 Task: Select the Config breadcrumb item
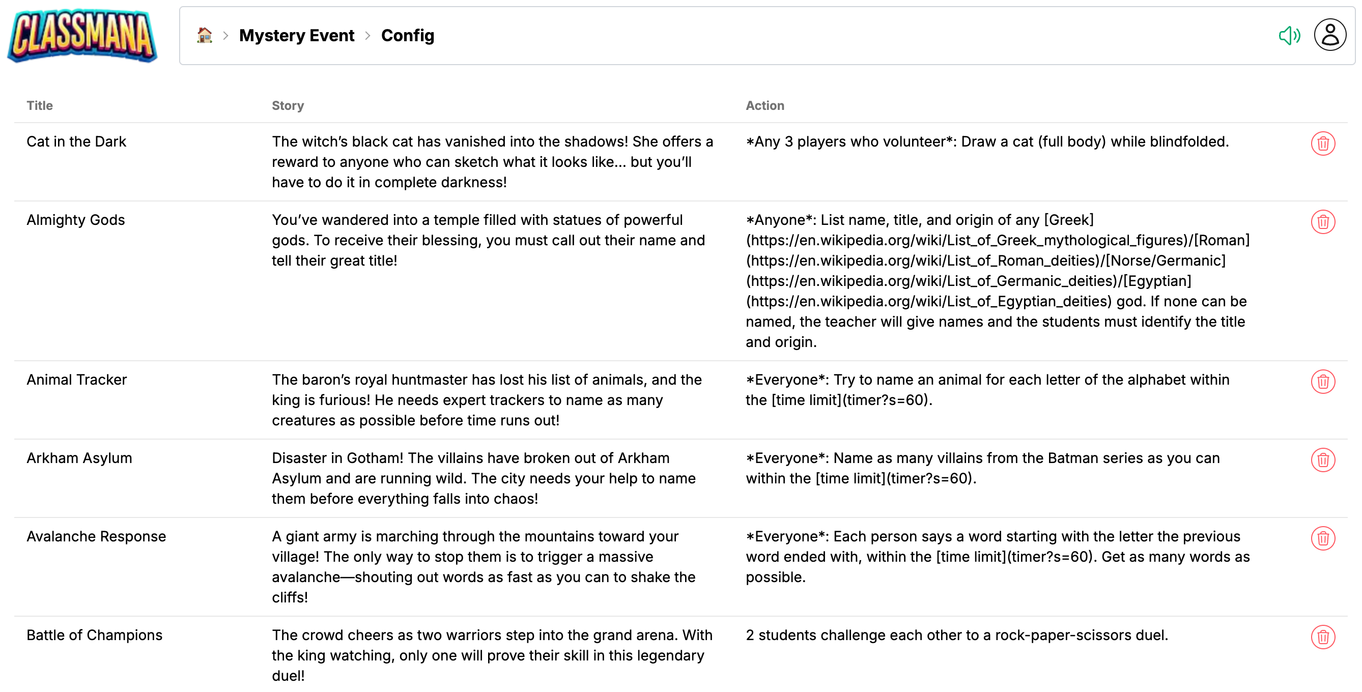[x=407, y=36]
